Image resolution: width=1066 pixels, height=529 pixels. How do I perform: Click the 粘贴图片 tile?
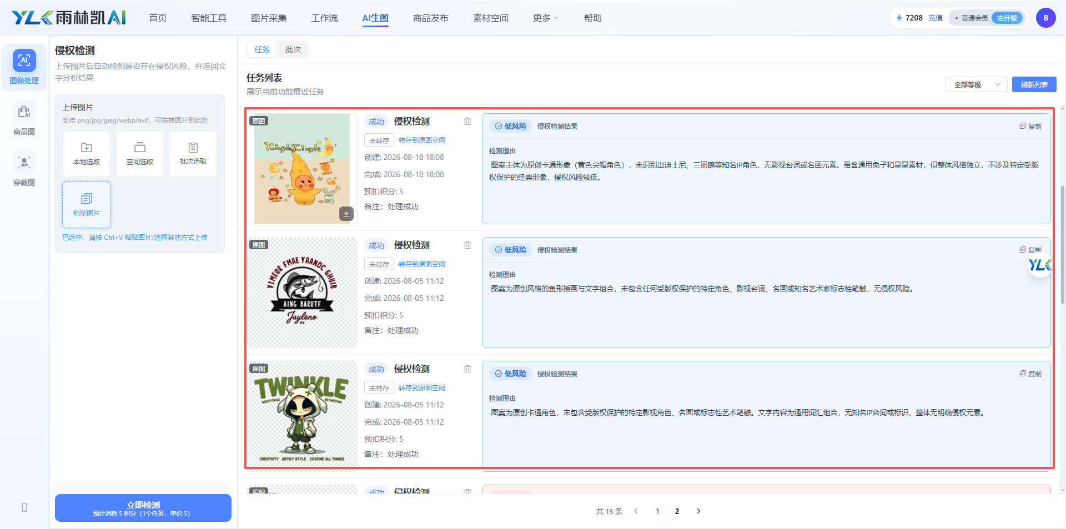87,205
